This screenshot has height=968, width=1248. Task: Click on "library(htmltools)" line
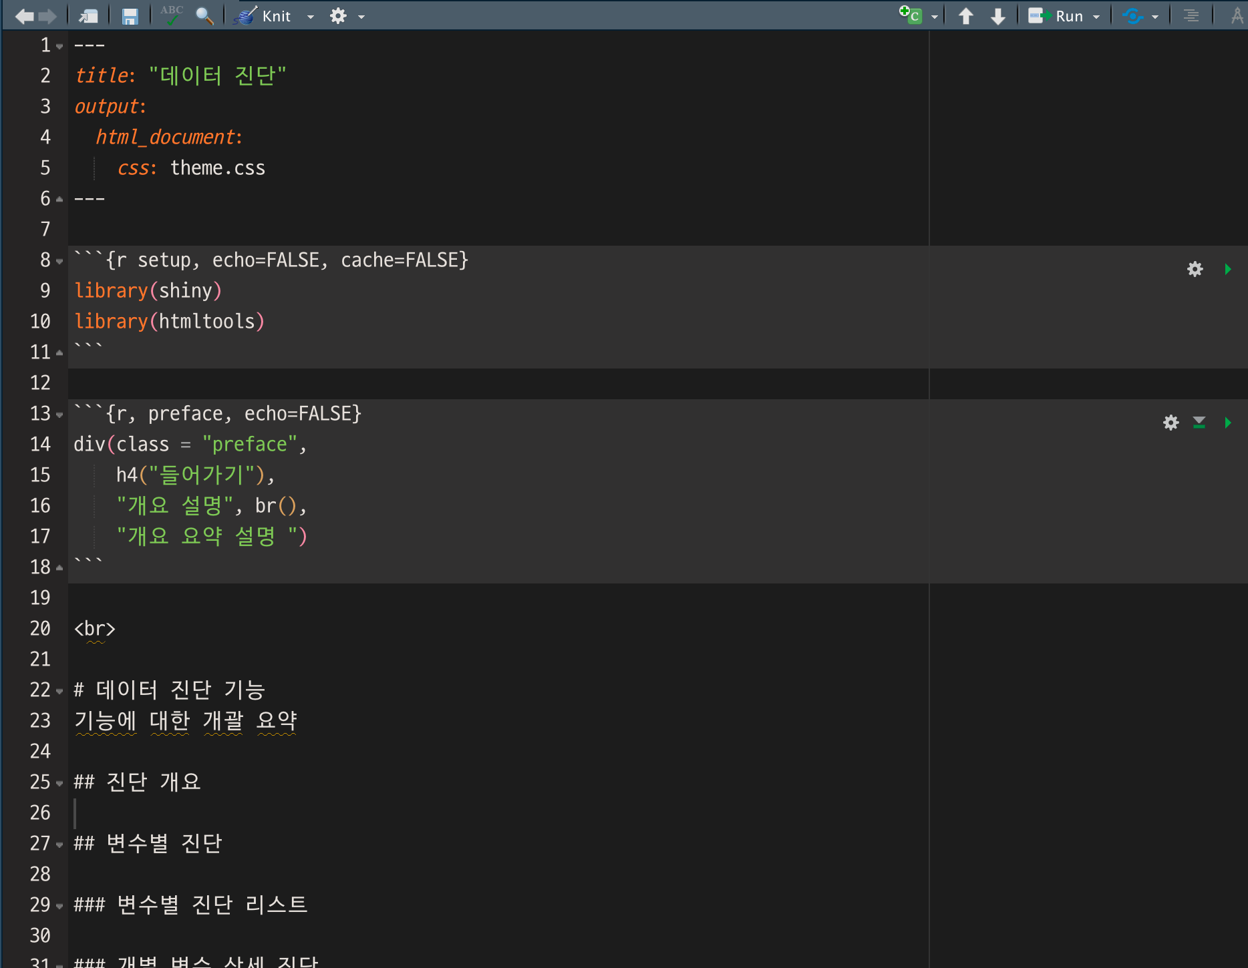170,322
